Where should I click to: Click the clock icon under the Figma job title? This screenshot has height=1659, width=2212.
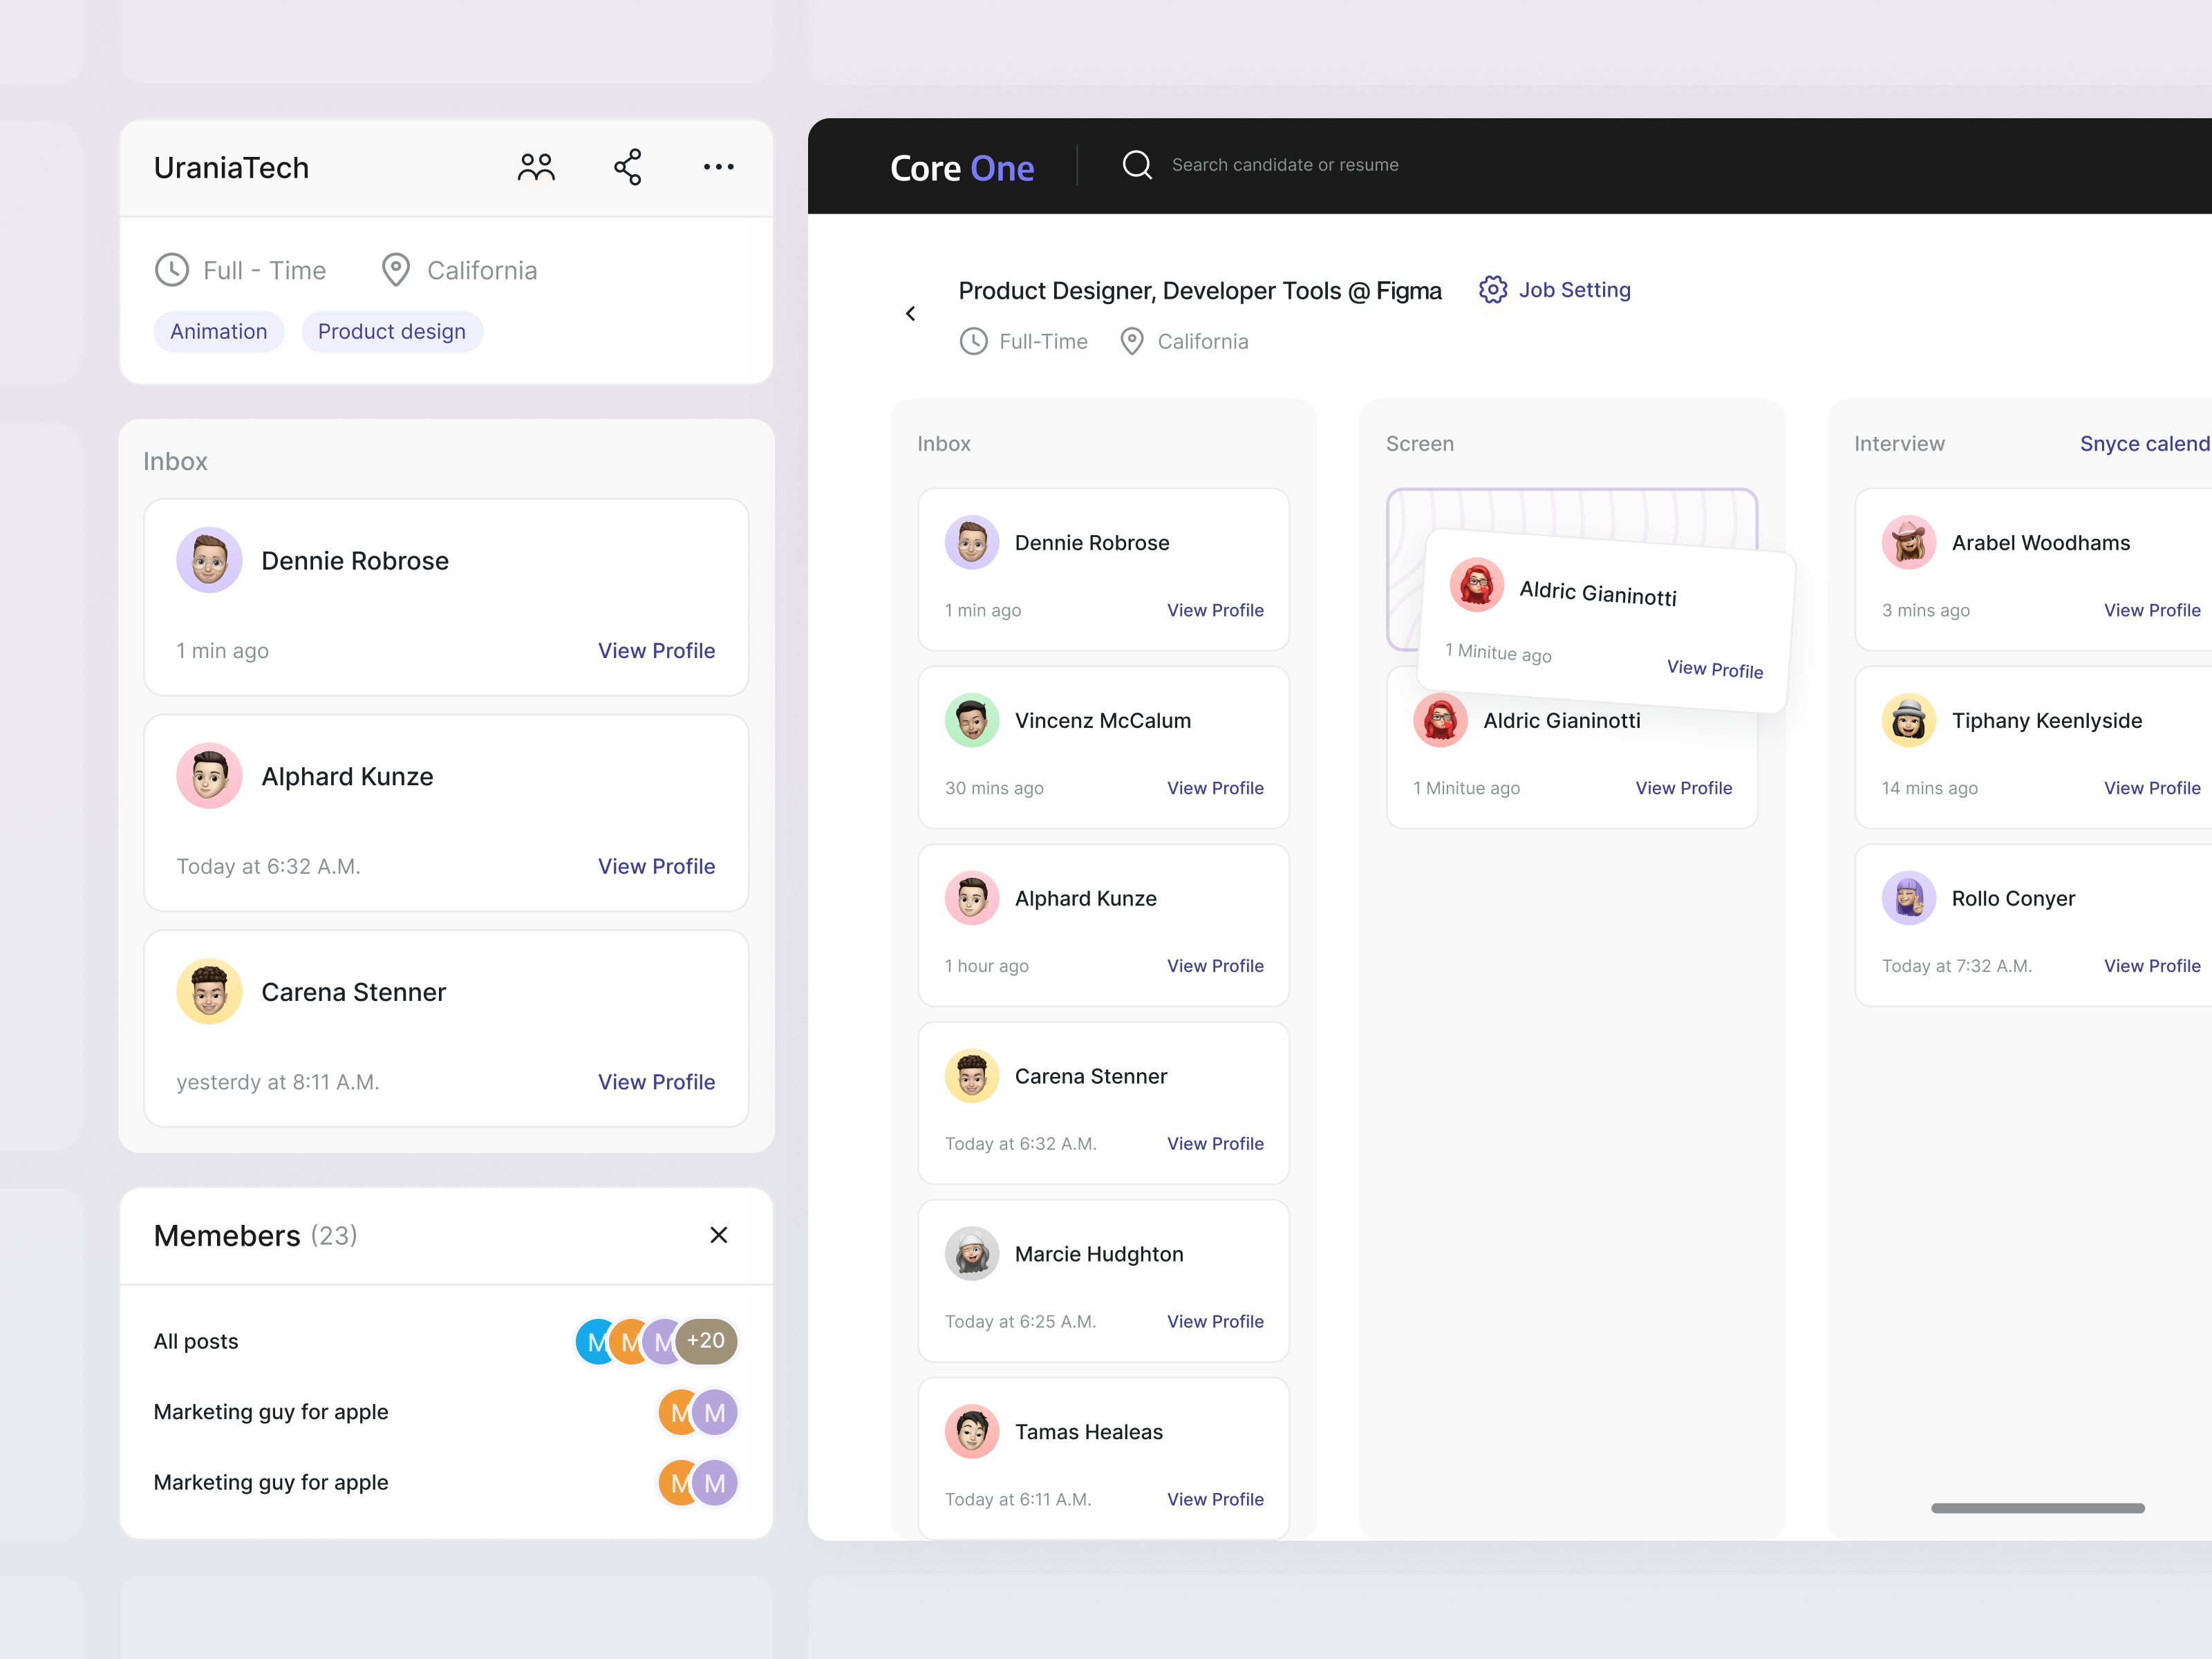coord(973,341)
